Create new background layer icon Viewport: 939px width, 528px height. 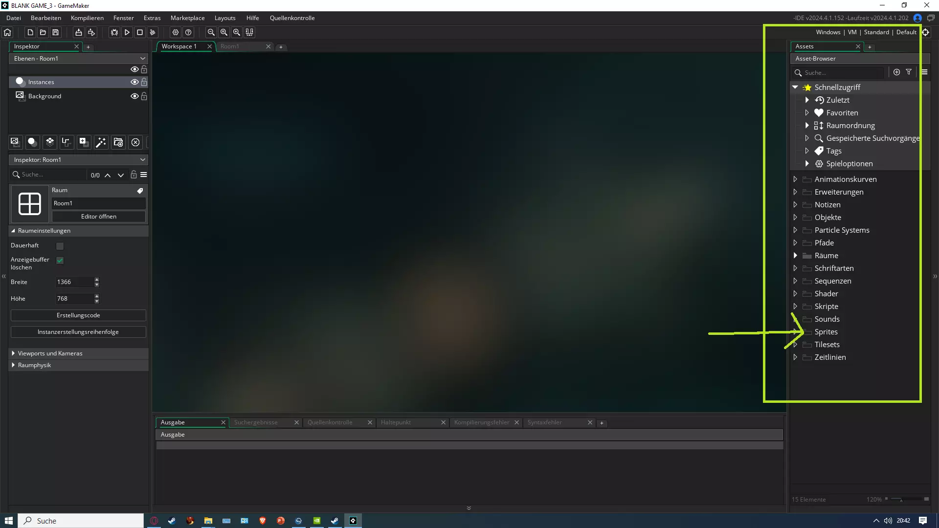click(15, 142)
